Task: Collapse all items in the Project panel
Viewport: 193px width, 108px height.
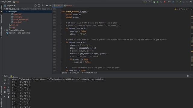Action: point(43,5)
